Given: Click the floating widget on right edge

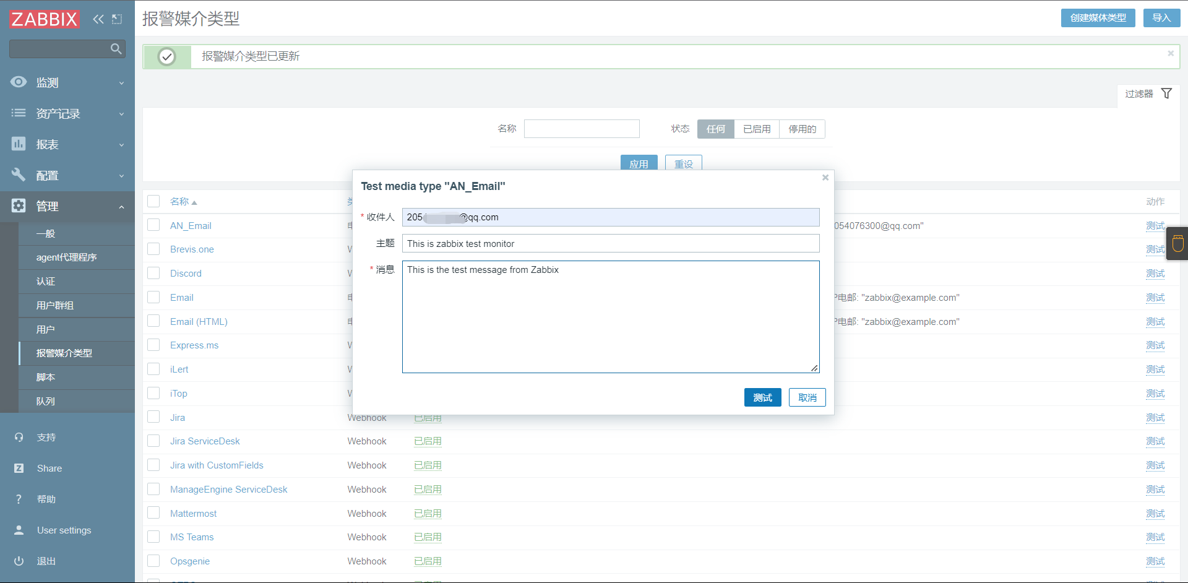Looking at the screenshot, I should pos(1177,243).
